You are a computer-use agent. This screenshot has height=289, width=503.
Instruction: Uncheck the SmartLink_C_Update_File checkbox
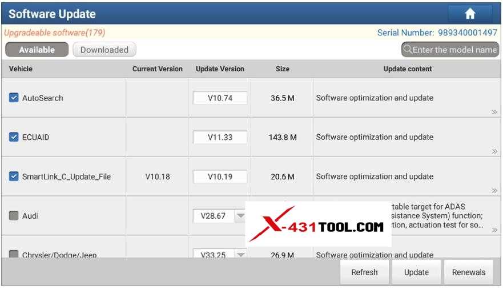[x=14, y=176]
